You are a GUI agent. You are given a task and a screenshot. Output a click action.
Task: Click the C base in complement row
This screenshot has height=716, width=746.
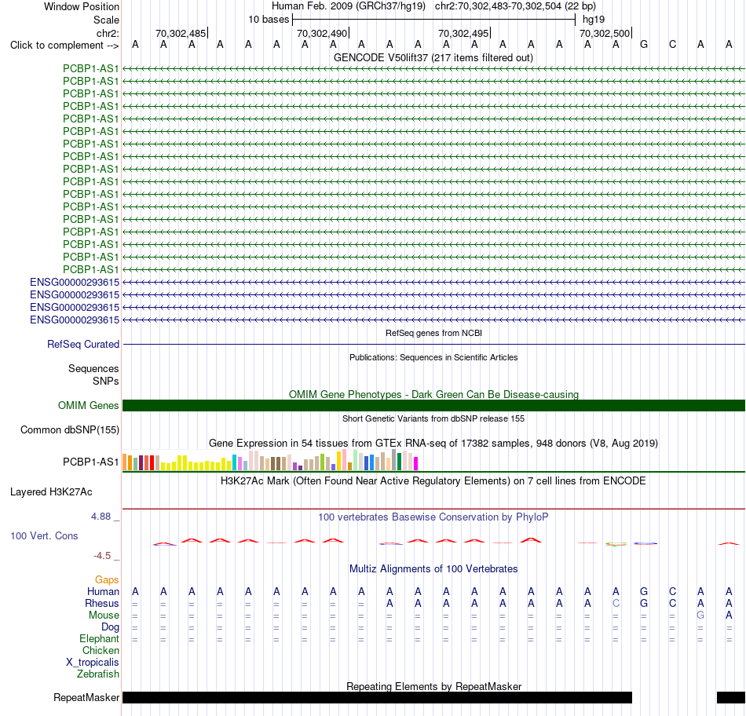click(672, 45)
